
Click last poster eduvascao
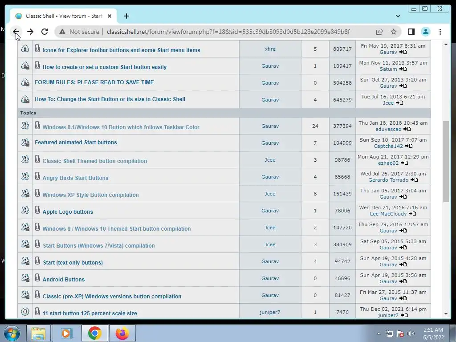click(x=388, y=129)
